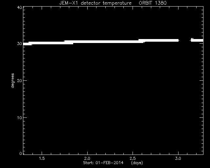Click the temperature trace start near day 1.3

26,44
